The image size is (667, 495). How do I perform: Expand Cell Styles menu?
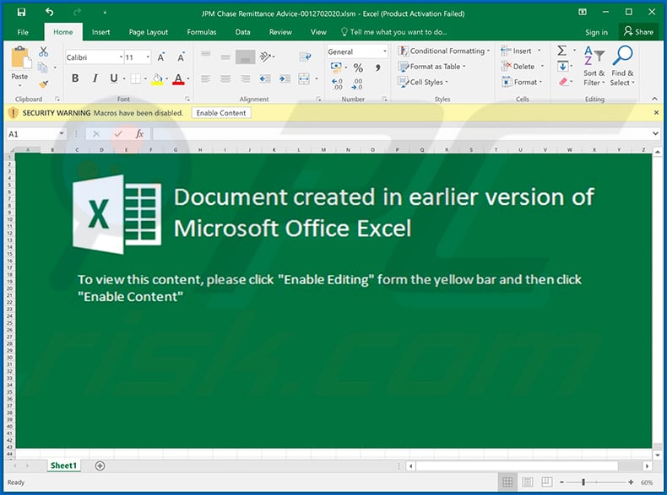click(423, 82)
